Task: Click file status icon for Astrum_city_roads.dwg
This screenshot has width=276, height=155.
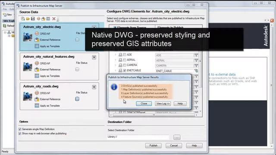Action: point(77,99)
